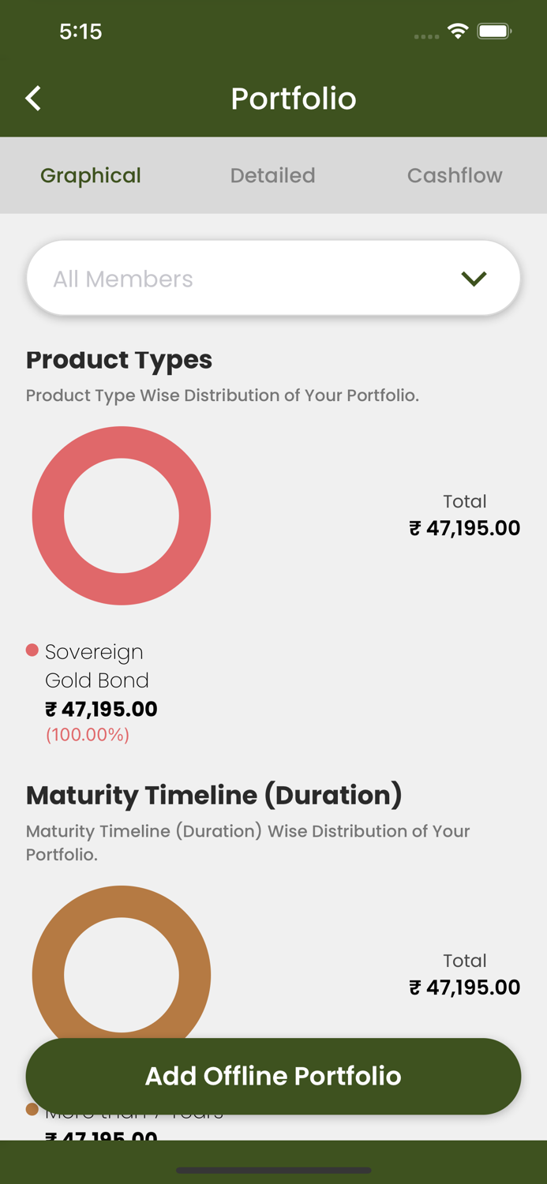
Task: Select the brown More than 7 Years legend dot
Action: coord(31,1108)
